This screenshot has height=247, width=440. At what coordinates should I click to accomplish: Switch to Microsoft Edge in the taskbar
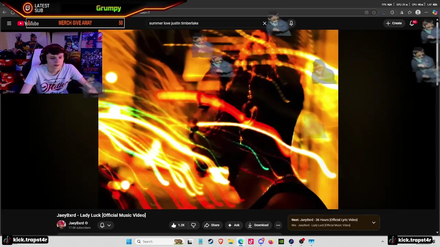point(241,242)
